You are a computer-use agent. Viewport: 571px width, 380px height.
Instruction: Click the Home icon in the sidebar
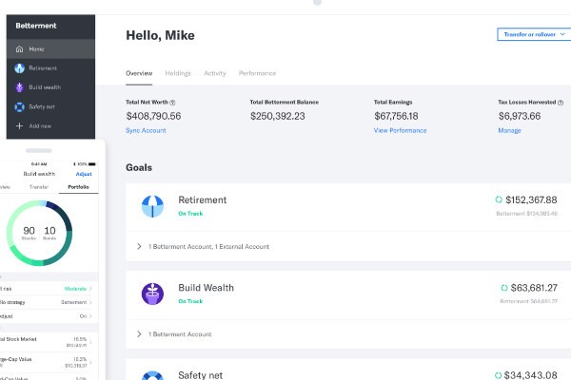(x=20, y=49)
